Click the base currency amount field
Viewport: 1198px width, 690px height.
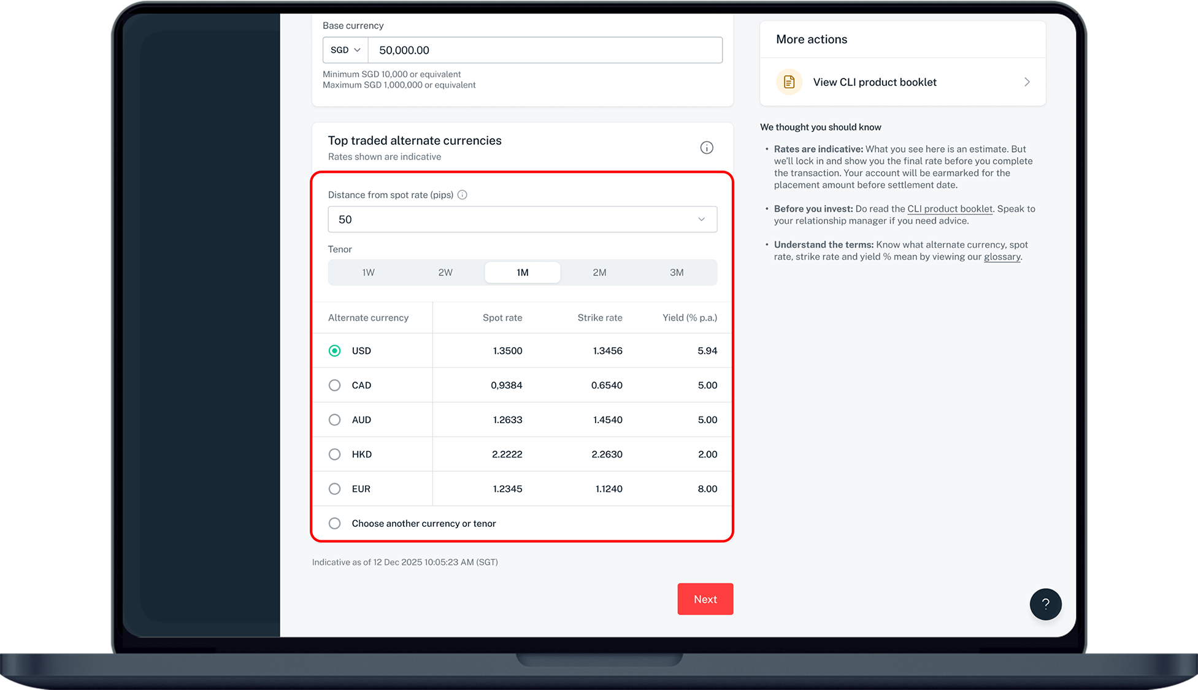(x=545, y=50)
